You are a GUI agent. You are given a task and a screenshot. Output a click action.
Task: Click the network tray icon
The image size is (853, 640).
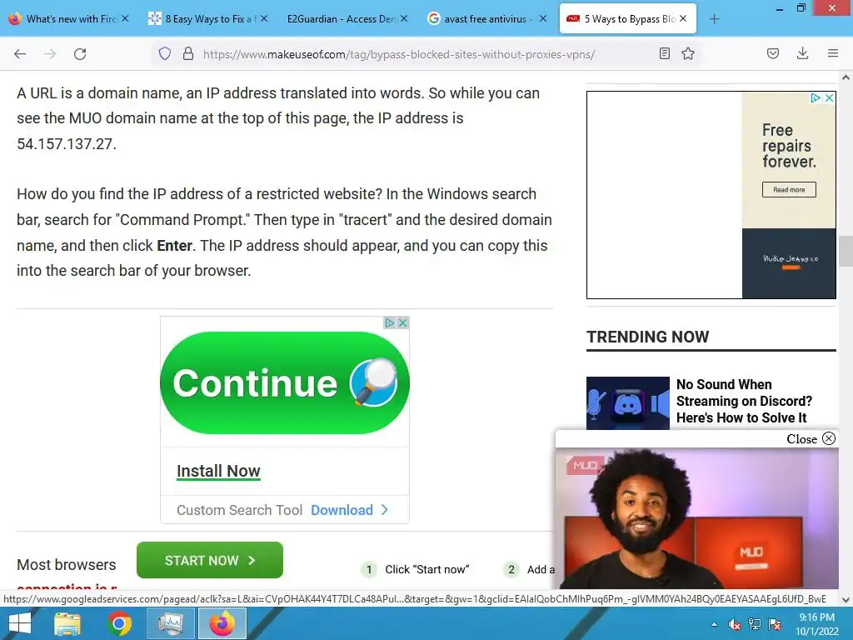[755, 624]
